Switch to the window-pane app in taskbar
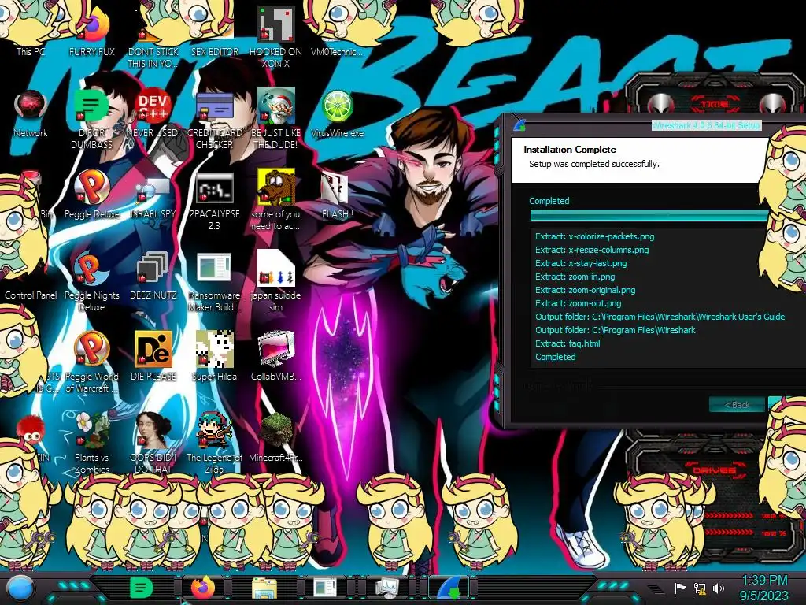The width and height of the screenshot is (806, 605). [x=325, y=588]
